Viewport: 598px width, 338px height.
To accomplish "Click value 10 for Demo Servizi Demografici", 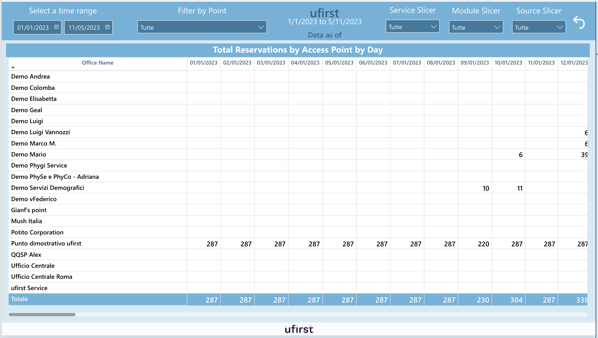I will tap(486, 188).
